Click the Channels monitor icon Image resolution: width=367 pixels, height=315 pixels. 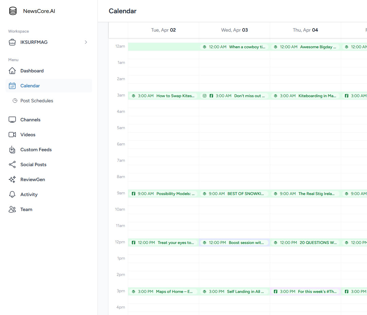[12, 120]
